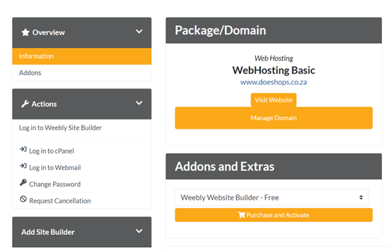The width and height of the screenshot is (389, 251).
Task: Click the star icon beside Overview
Action: pyautogui.click(x=25, y=32)
